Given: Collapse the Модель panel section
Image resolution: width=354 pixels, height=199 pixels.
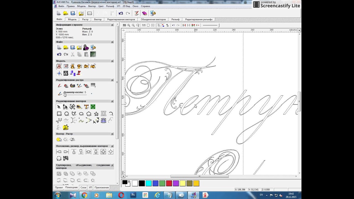Looking at the screenshot, I should pos(112,61).
